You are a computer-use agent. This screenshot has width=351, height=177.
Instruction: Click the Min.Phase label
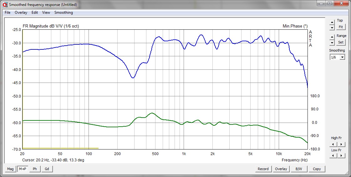click(x=295, y=26)
